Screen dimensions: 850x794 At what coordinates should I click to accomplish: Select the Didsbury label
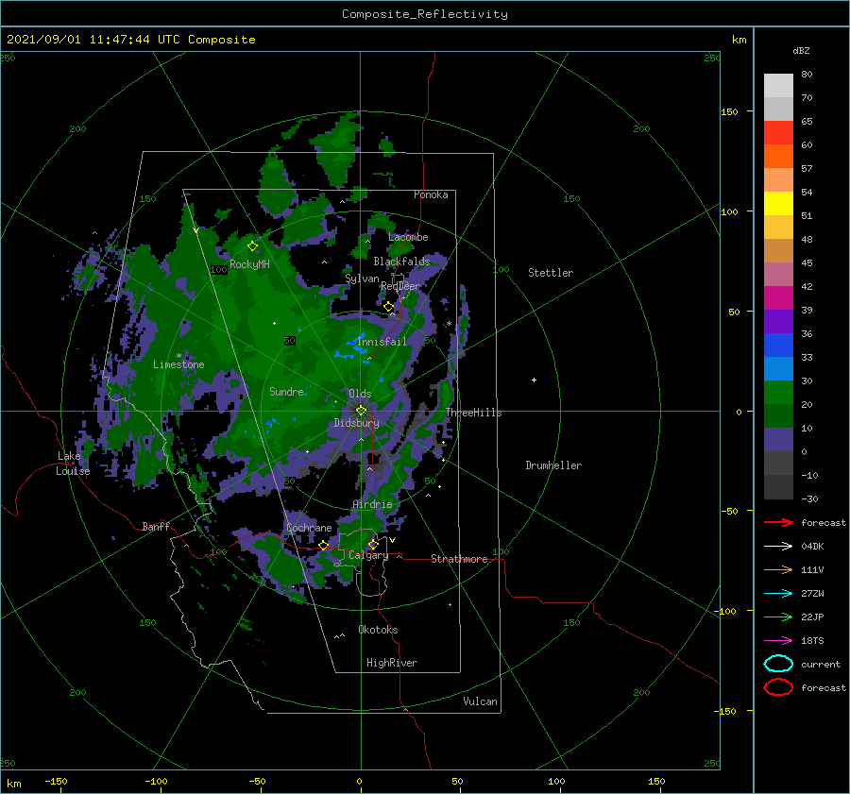356,423
